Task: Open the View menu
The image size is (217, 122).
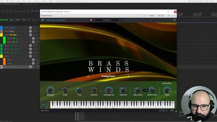Action: (x=12, y=1)
